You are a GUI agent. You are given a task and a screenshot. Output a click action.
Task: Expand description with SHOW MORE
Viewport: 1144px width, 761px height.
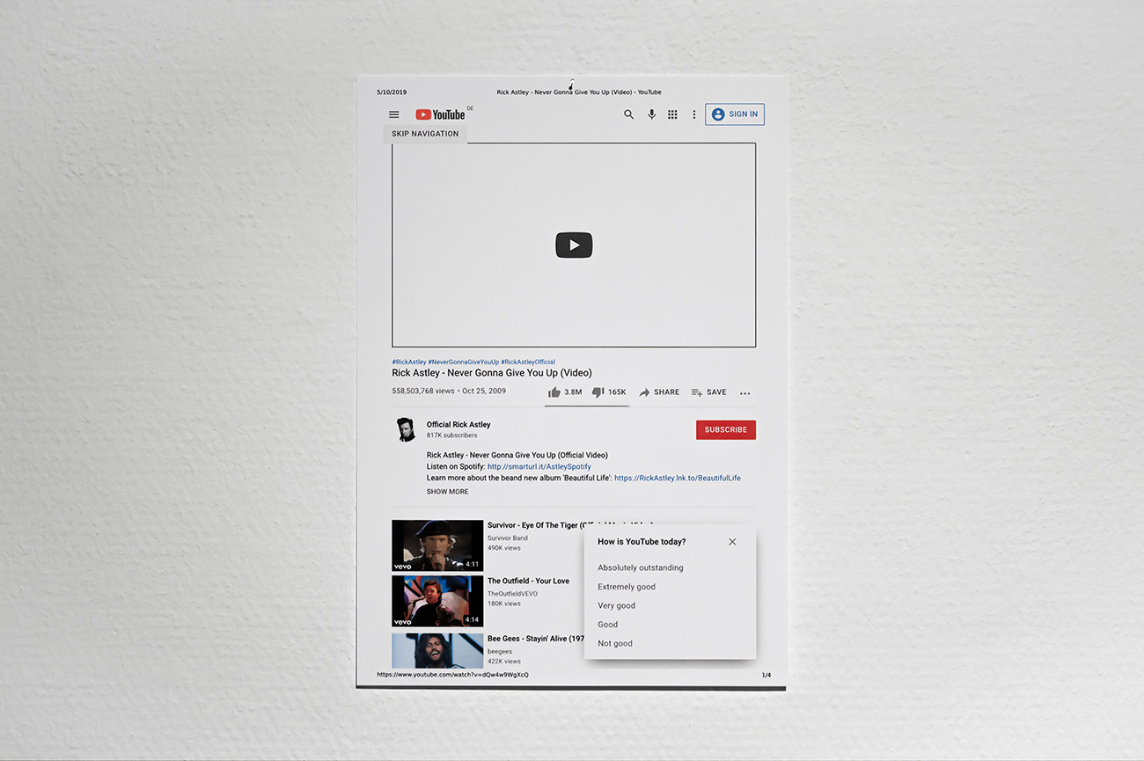448,492
